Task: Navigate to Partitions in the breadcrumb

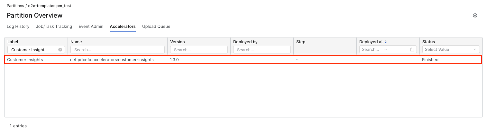Action: pos(15,6)
